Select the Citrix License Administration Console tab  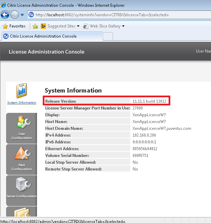(x=52, y=36)
